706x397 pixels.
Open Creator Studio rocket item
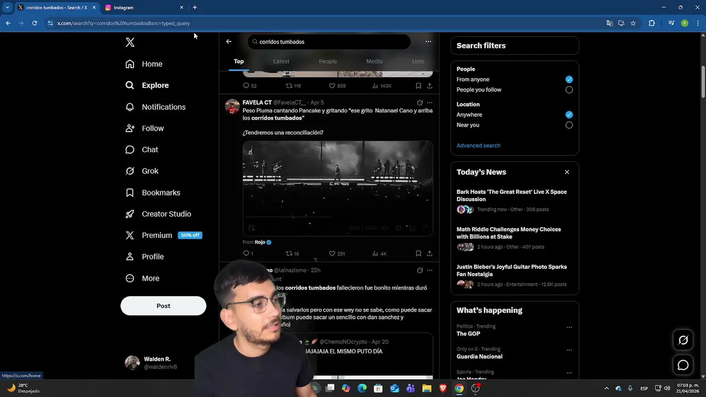[x=158, y=214]
